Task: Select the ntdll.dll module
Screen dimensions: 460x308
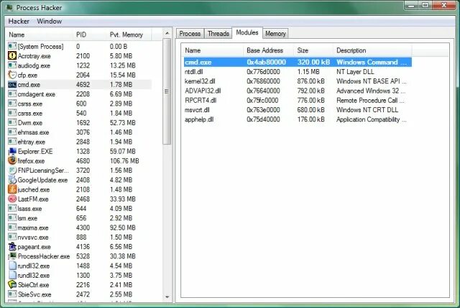Action: tap(193, 72)
